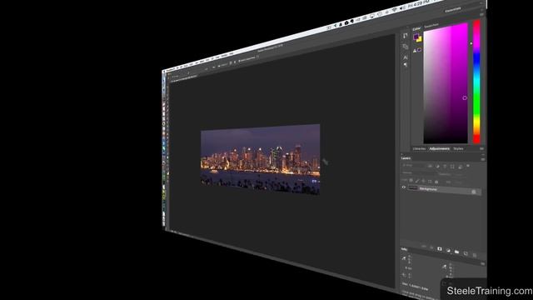Viewport: 533px width, 300px height.
Task: Pick a color in the magenta color field
Action: pos(446,83)
